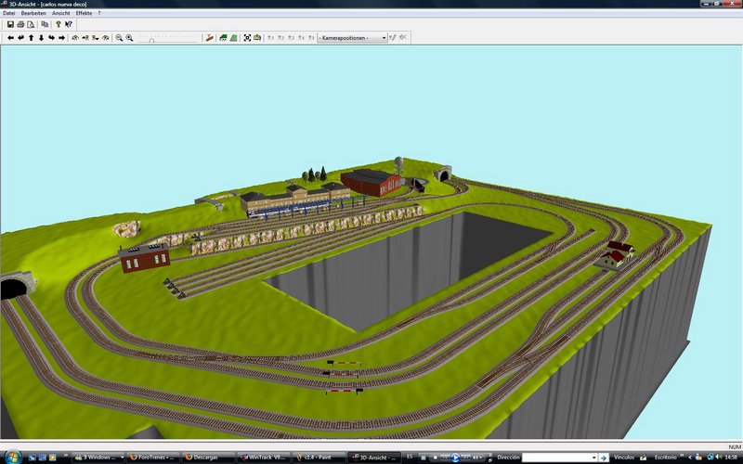Click the ES language indicator
This screenshot has width=743, height=464.
(x=410, y=457)
